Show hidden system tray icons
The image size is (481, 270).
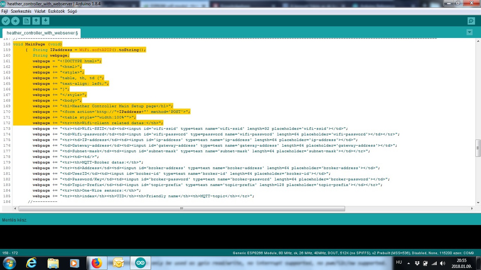[x=408, y=263]
